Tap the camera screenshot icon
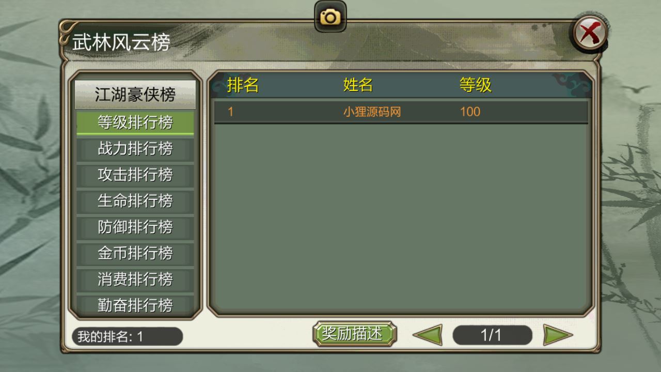661x372 pixels. coord(330,17)
